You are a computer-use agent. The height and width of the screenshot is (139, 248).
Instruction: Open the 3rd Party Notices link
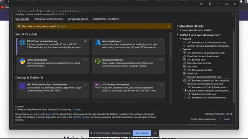pos(81,117)
